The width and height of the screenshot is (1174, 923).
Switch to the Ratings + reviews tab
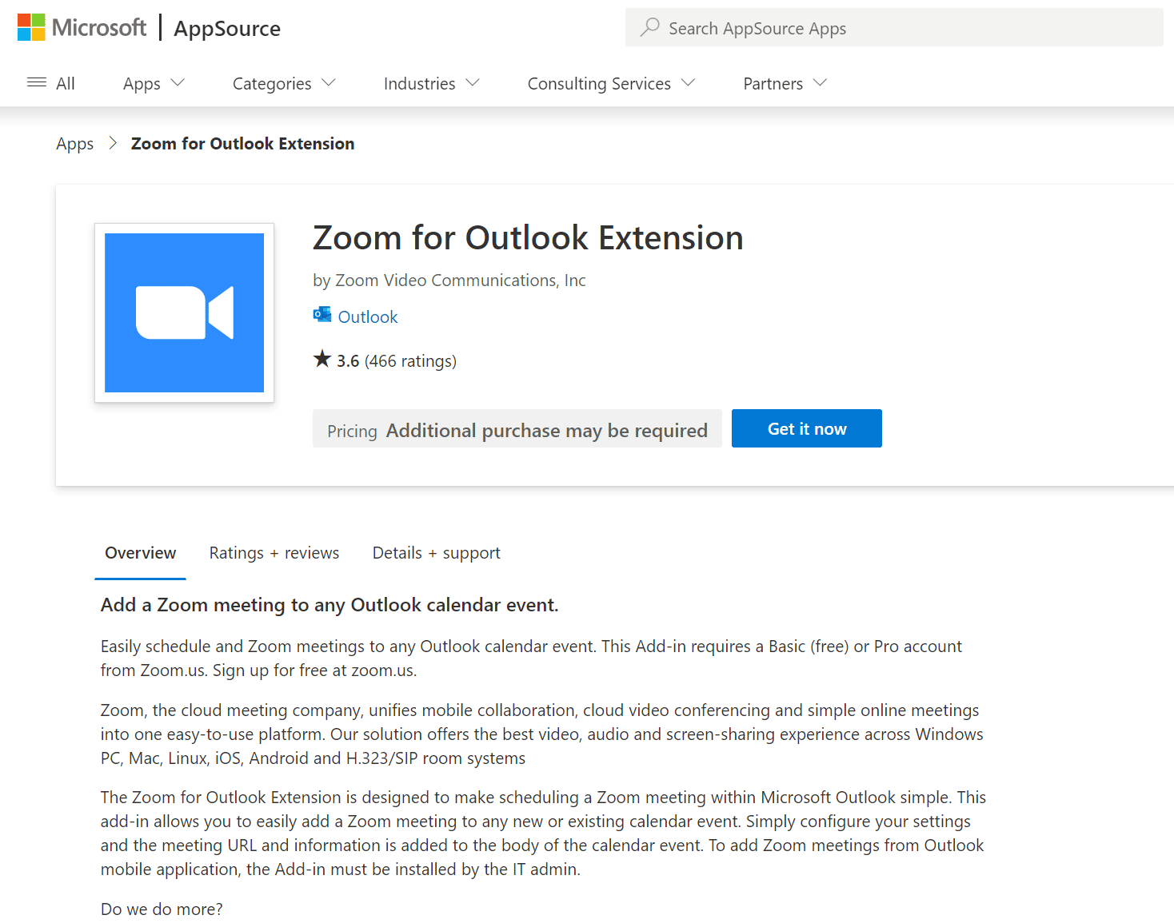(274, 552)
